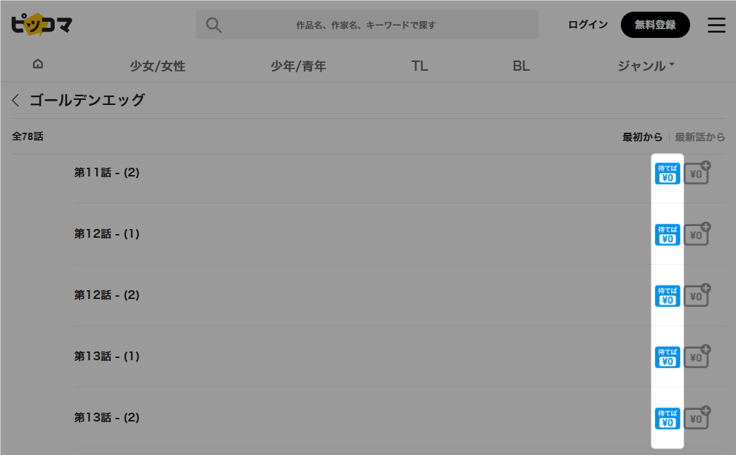736x455 pixels.
Task: Open episode 第13話 - (2)
Action: [106, 417]
